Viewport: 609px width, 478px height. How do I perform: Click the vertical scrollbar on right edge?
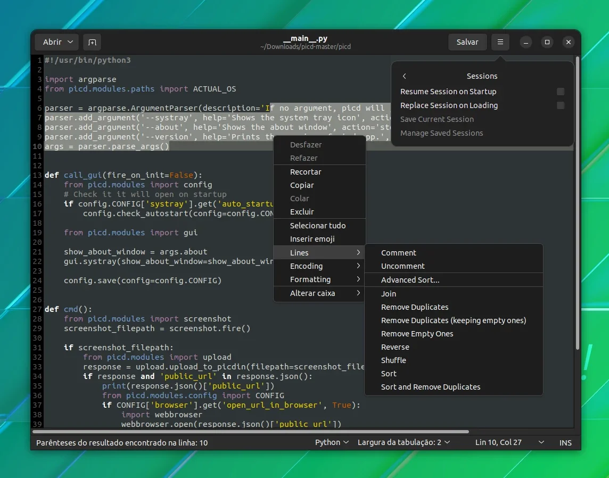click(x=577, y=202)
